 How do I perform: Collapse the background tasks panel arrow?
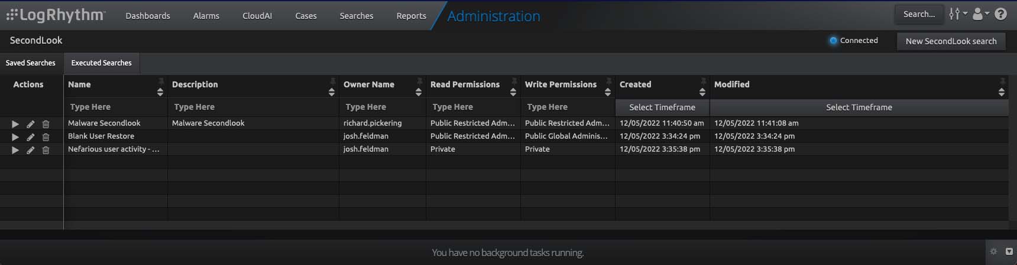[x=1009, y=251]
